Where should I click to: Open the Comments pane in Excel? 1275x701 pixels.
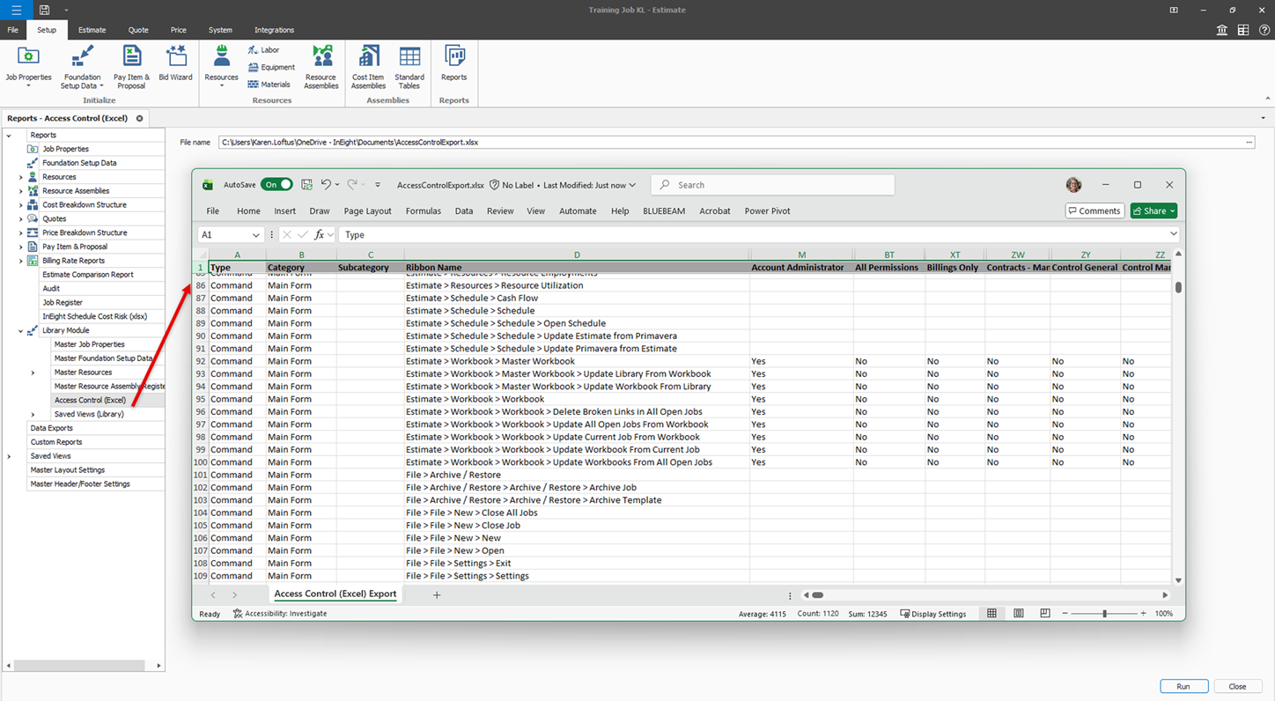[x=1094, y=211]
